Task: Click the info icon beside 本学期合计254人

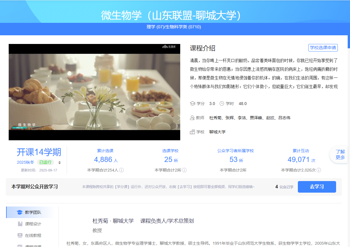Action: [121, 170]
